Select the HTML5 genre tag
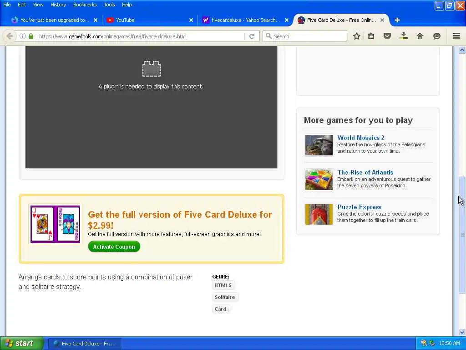466x350 pixels. tap(223, 285)
